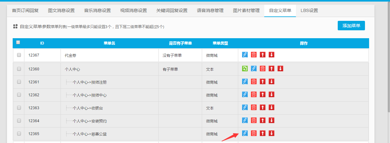Open 首页订阅回复 tab
This screenshot has width=390, height=143.
(25, 10)
